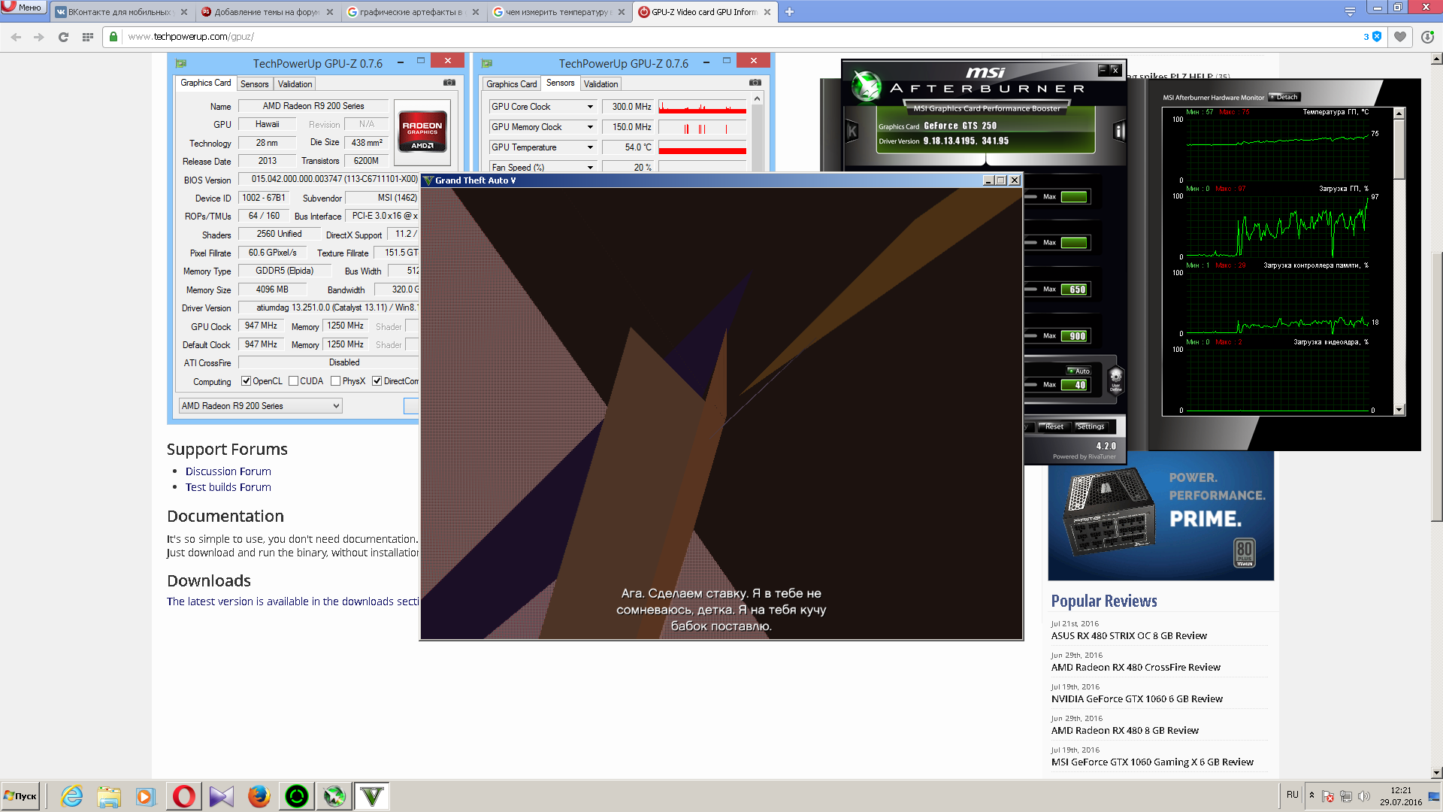Expand the GPU Core Clock sensor dropdown

point(590,107)
